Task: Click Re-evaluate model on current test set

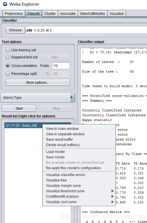Action: point(79,162)
